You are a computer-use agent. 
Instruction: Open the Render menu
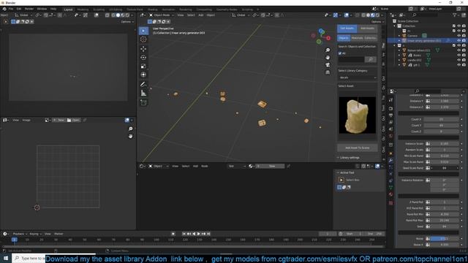click(x=29, y=9)
